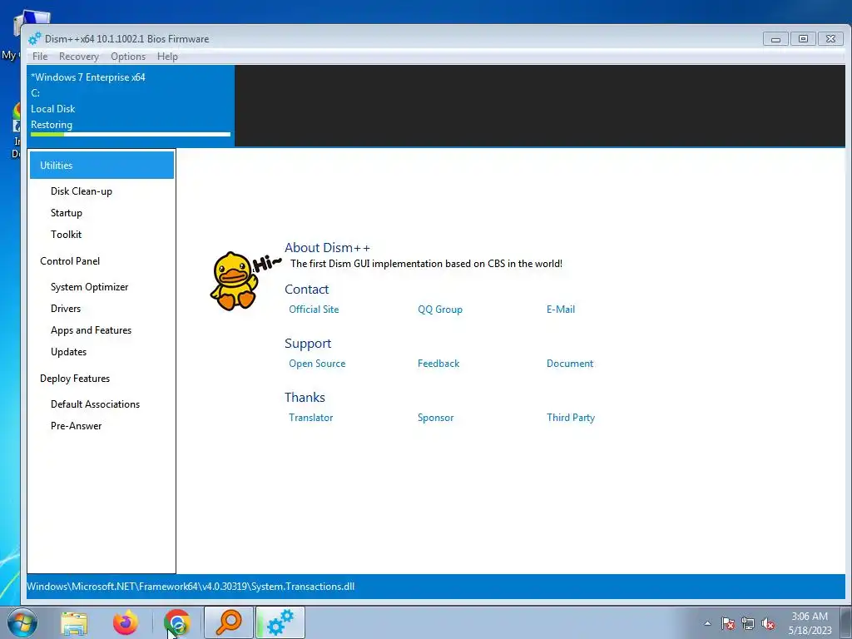Select the Windows 7 Enterprise x64 image tile

(x=131, y=106)
